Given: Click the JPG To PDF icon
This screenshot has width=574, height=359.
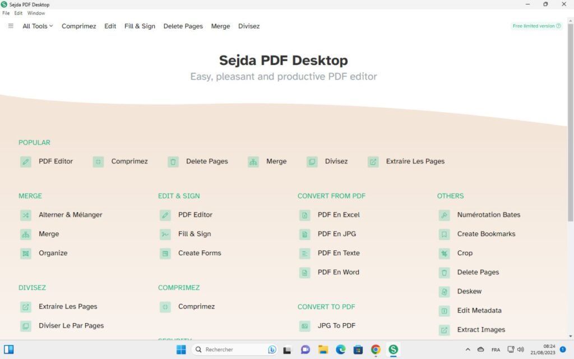Looking at the screenshot, I should click(x=304, y=326).
